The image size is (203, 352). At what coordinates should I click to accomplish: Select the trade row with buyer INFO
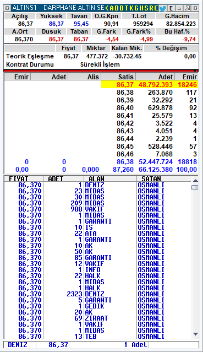click(x=98, y=270)
